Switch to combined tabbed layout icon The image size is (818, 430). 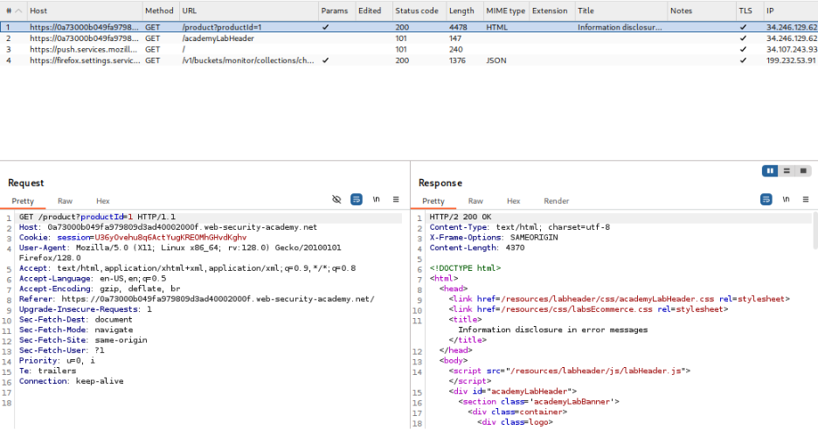[x=802, y=170]
